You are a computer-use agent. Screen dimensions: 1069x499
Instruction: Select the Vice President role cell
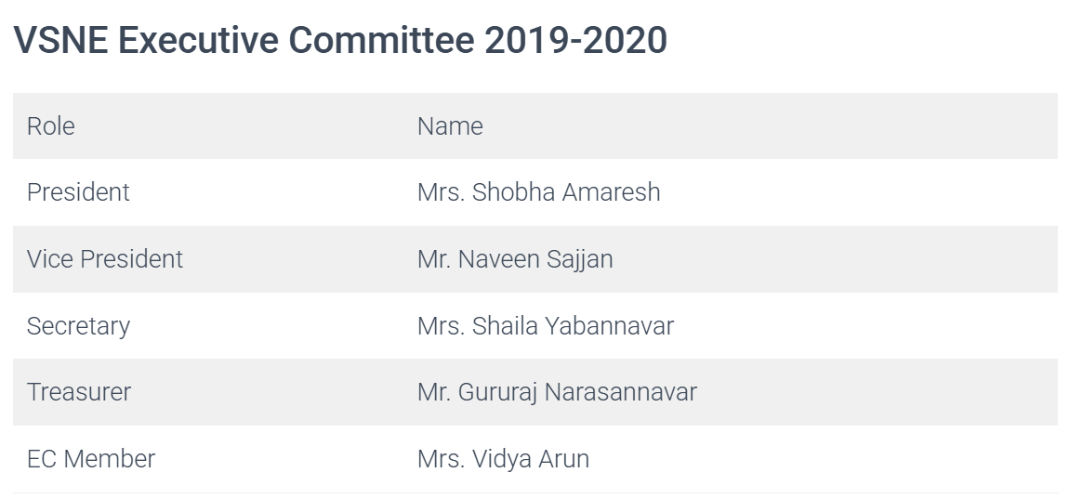(x=105, y=259)
